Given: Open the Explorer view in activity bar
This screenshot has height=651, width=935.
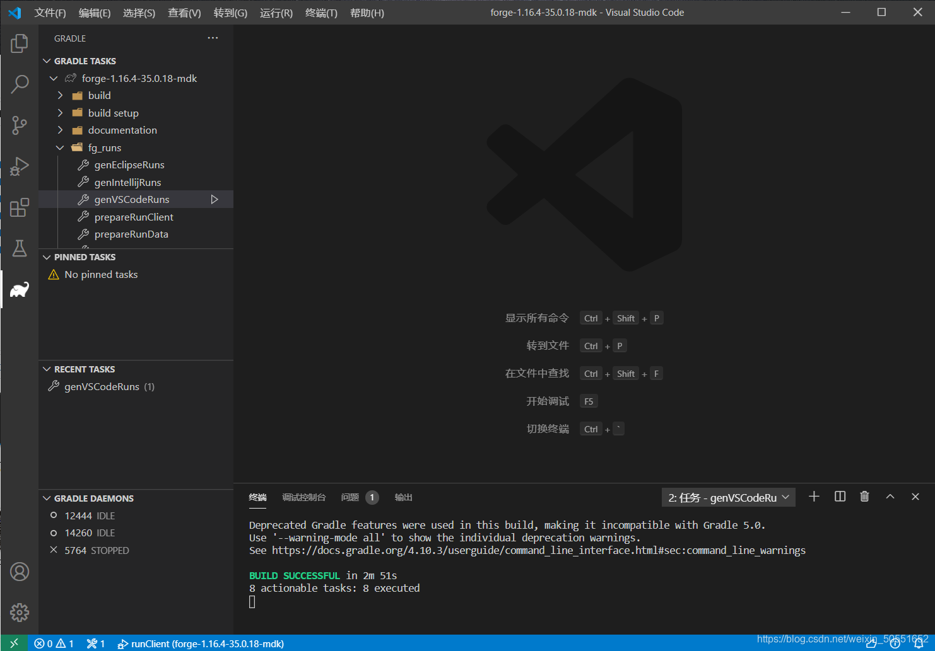Looking at the screenshot, I should pos(20,43).
